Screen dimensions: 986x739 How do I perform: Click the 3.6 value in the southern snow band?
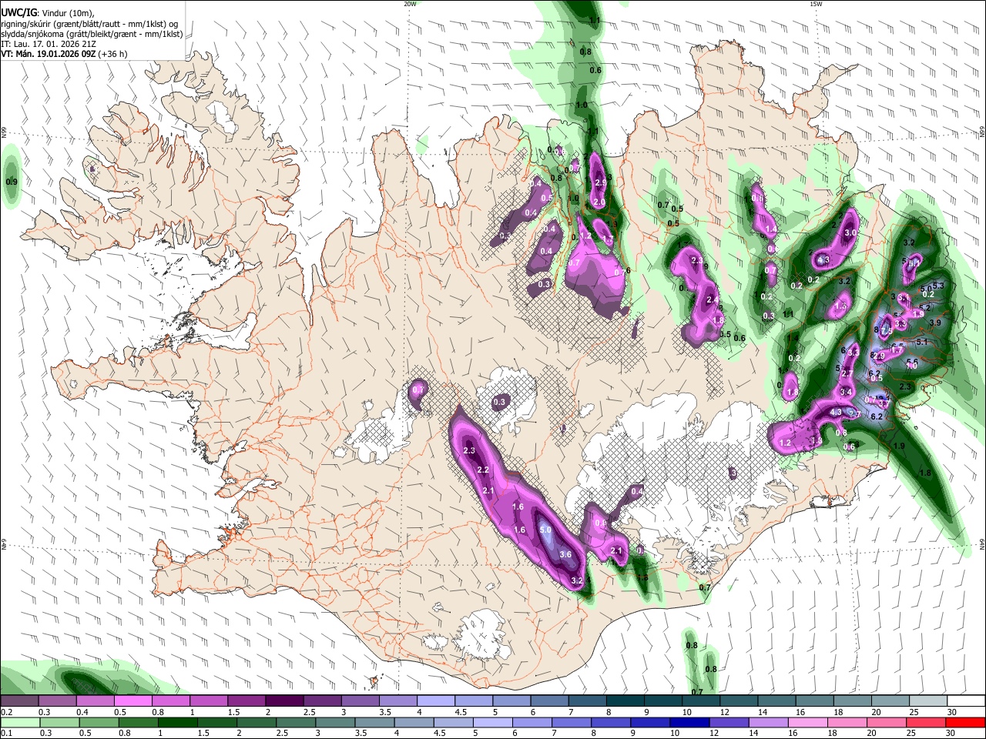point(565,554)
